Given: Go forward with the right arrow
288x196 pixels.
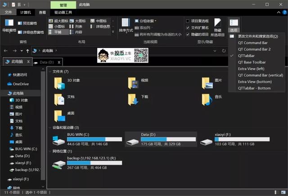Looking at the screenshot, I should click(x=15, y=51).
